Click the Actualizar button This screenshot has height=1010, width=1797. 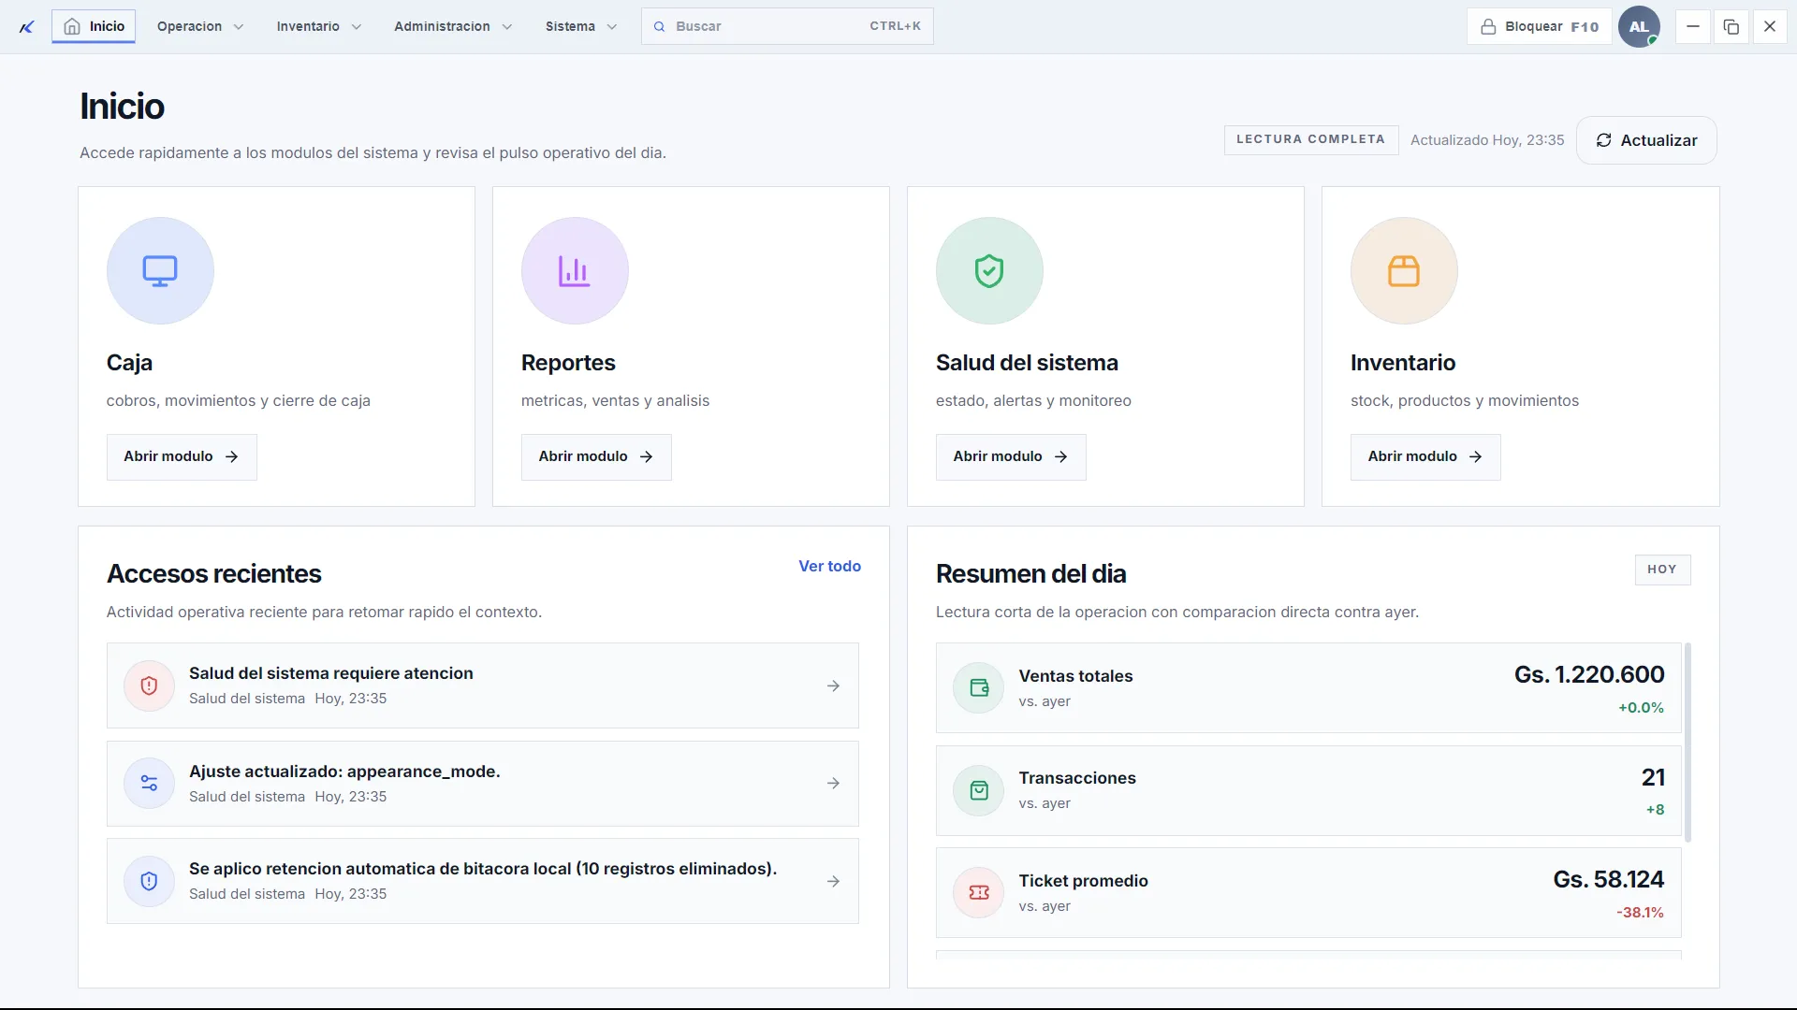coord(1646,140)
